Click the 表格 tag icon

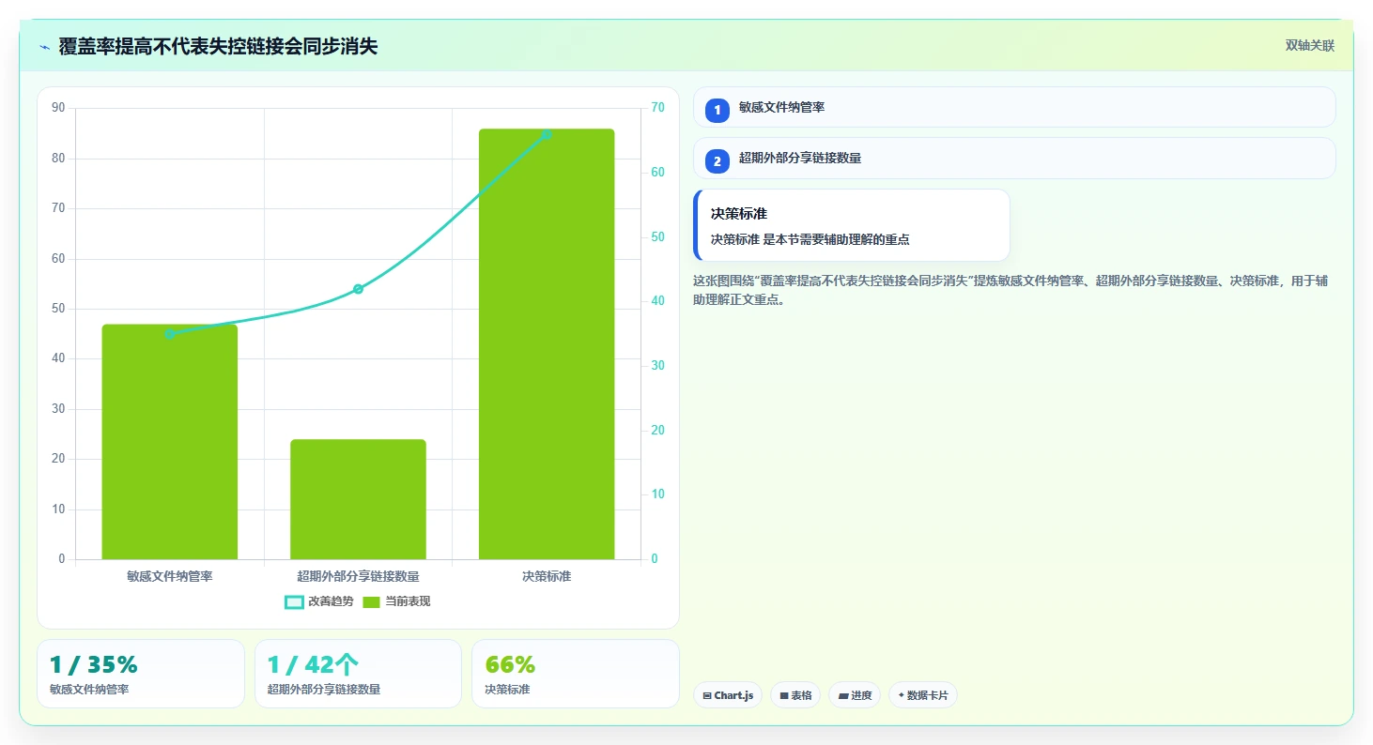coord(784,696)
